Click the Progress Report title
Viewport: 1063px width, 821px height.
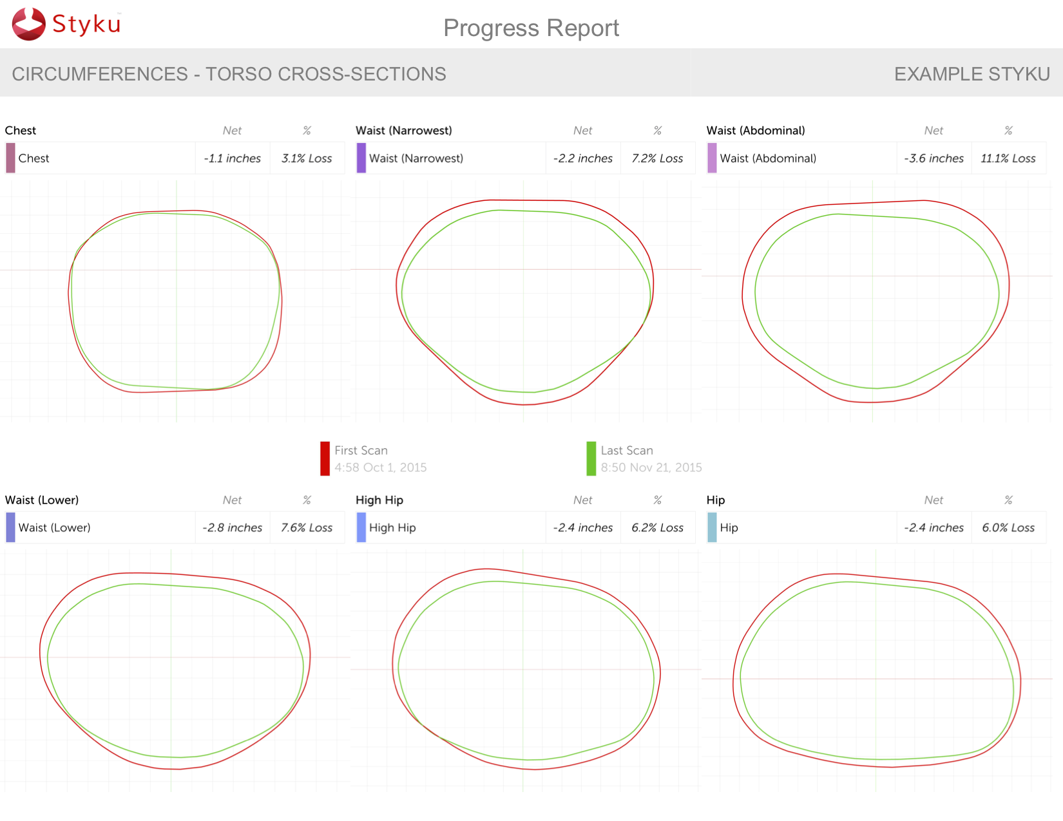pyautogui.click(x=531, y=28)
